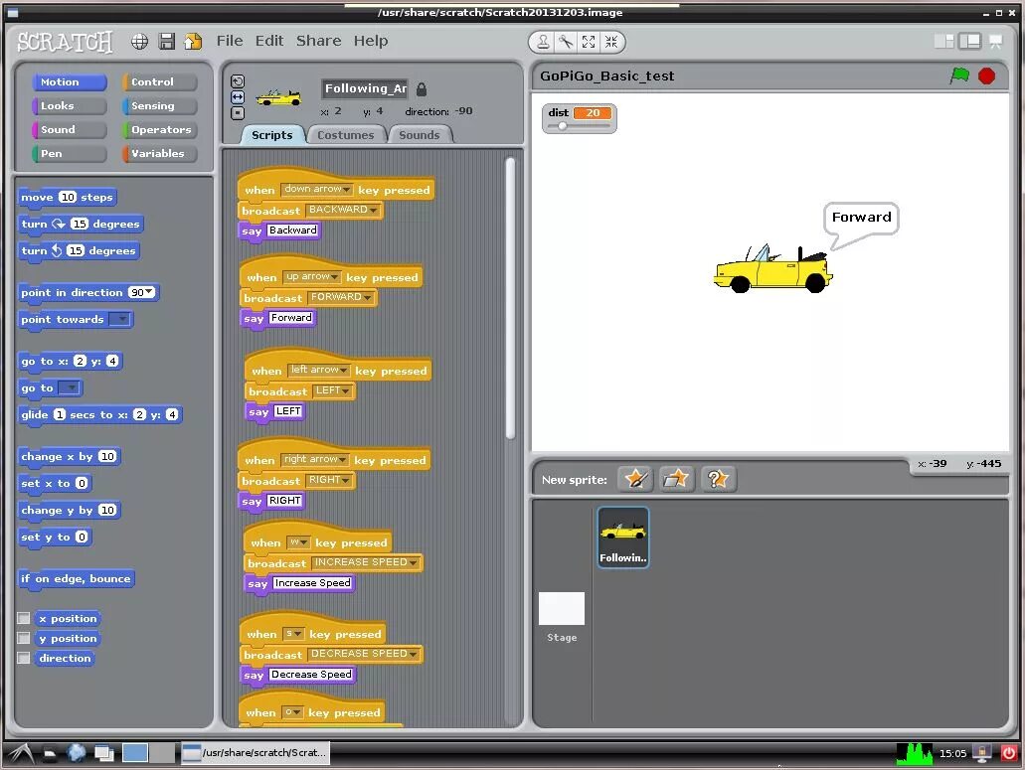Select the duplicate stamp tool
This screenshot has width=1025, height=770.
click(543, 42)
